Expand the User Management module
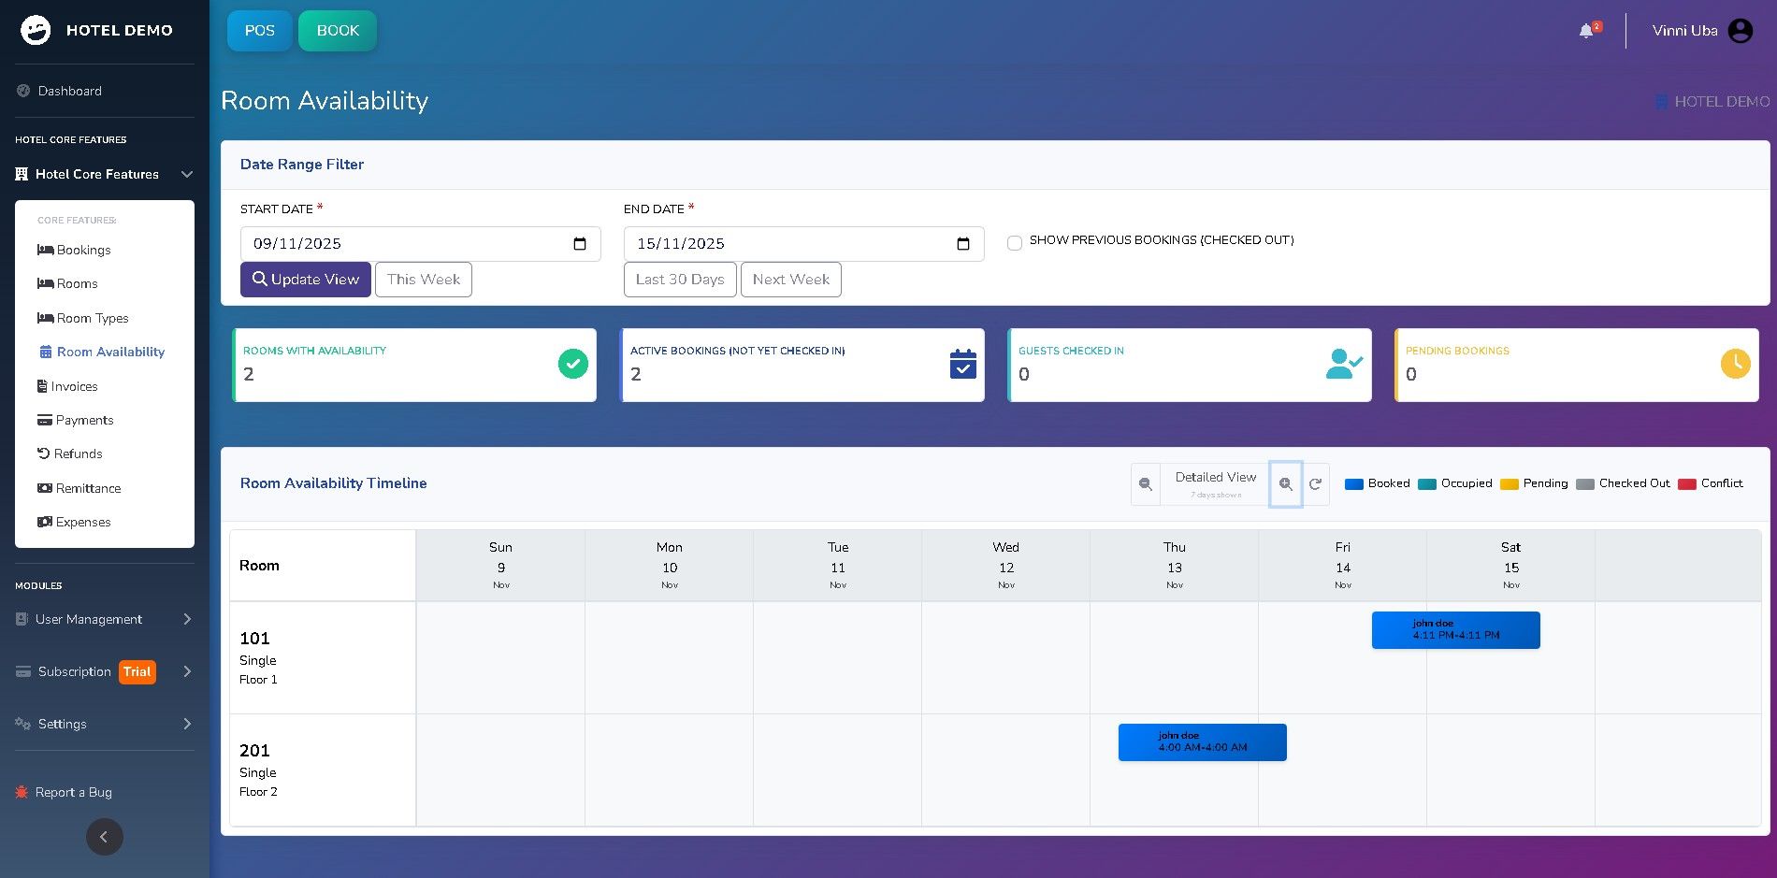Viewport: 1777px width, 878px height. click(x=105, y=619)
